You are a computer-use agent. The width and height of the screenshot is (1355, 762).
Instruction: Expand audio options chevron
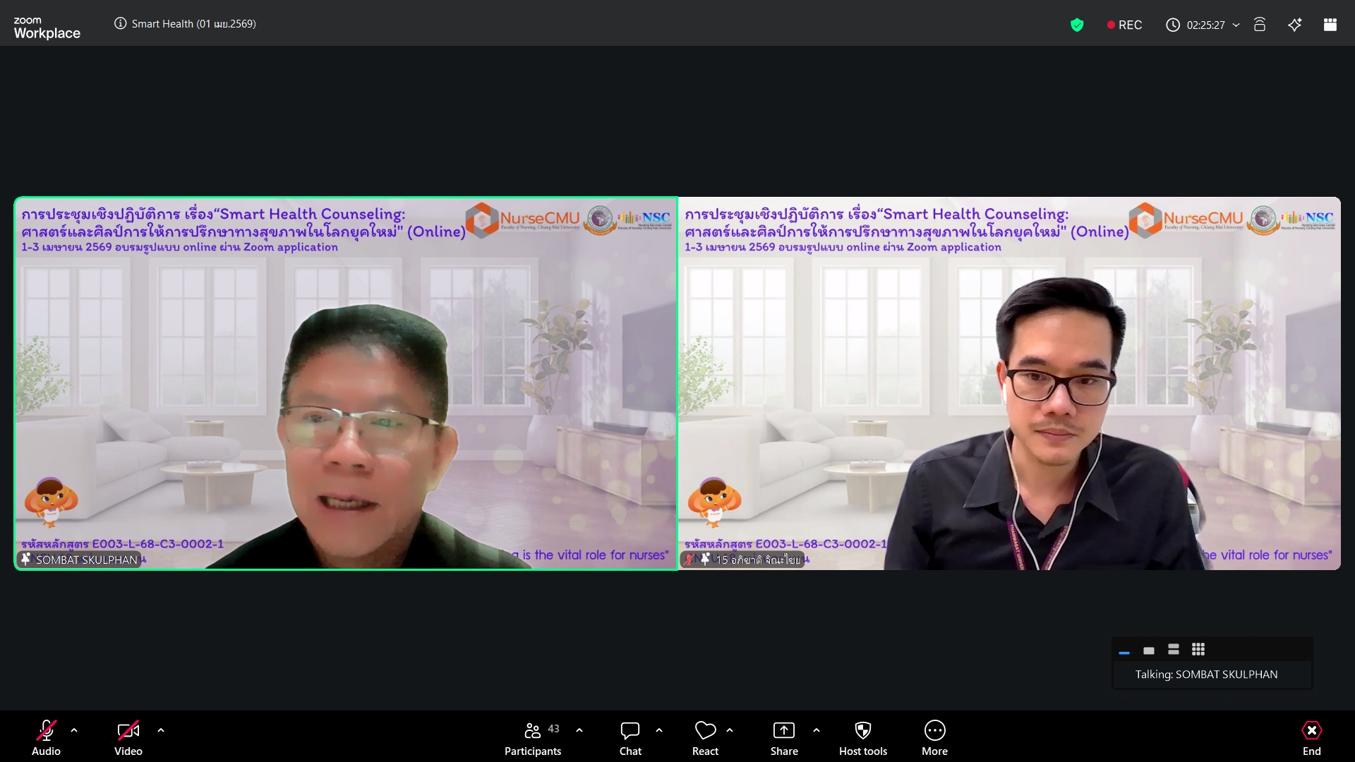pyautogui.click(x=74, y=730)
